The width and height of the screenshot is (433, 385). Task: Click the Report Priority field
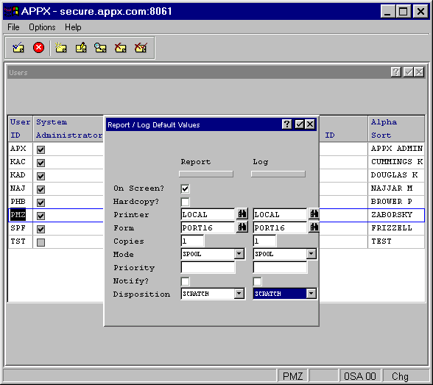(x=208, y=267)
